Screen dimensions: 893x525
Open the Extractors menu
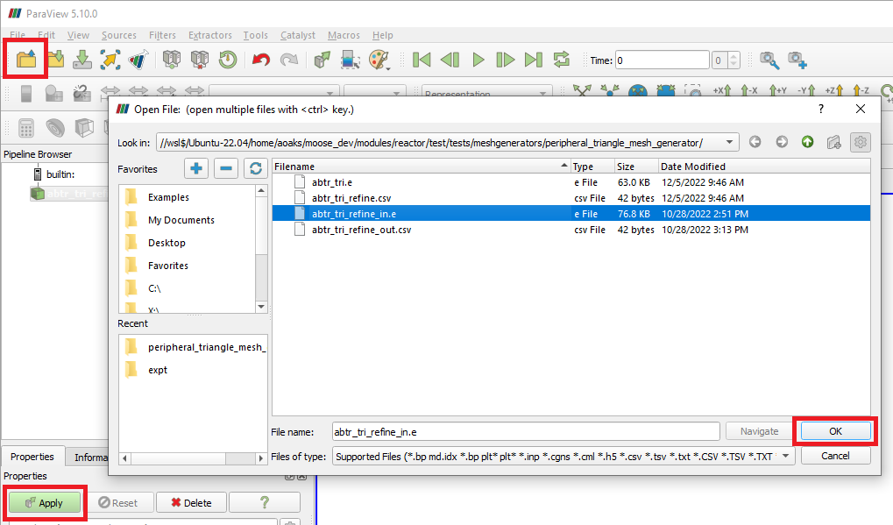(210, 35)
